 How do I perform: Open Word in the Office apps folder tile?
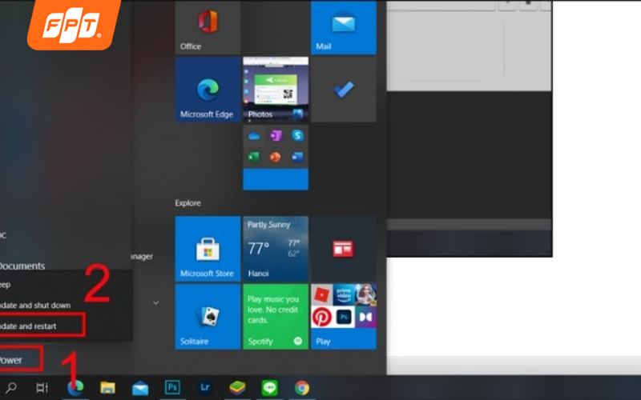tap(297, 157)
